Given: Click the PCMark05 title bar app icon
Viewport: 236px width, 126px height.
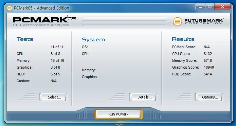Looking at the screenshot, I should point(10,8).
